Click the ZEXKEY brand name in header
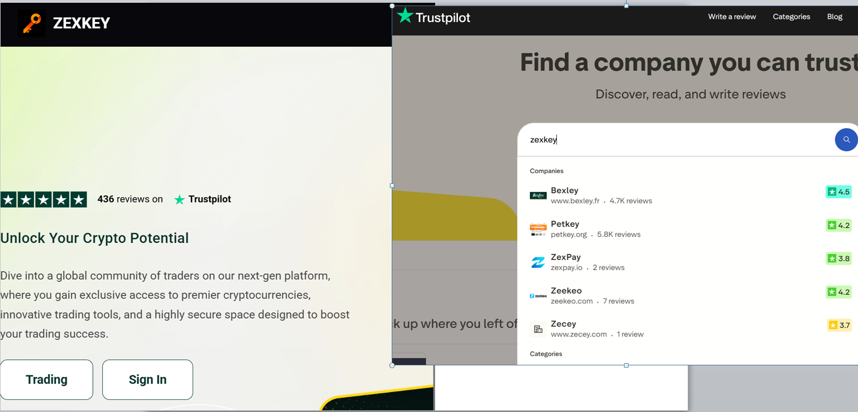Viewport: 858px width, 412px height. 82,23
